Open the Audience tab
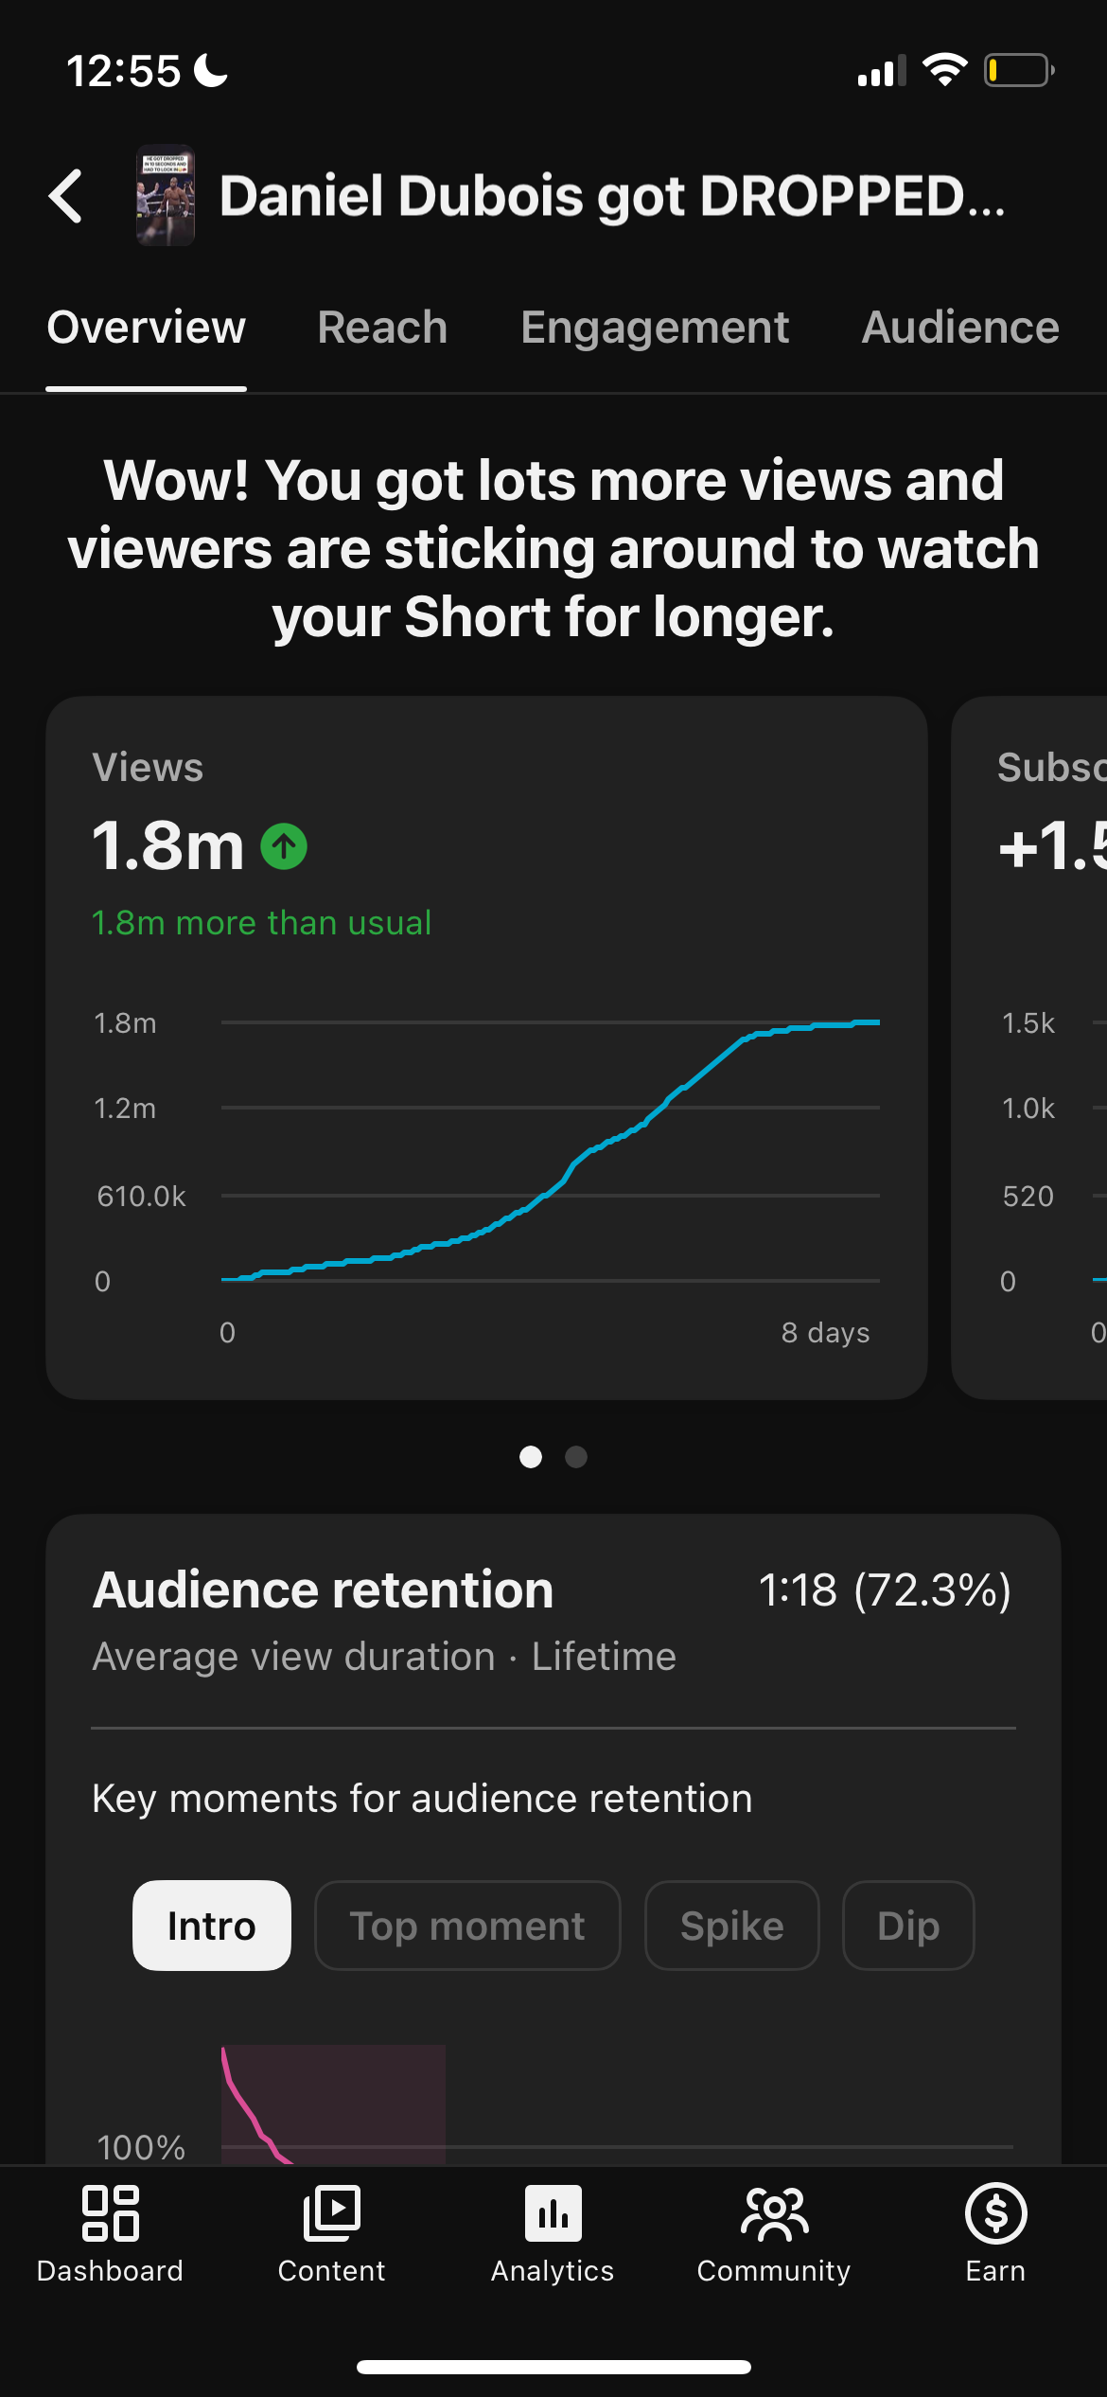 point(960,328)
